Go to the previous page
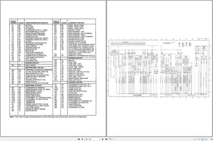This screenshot has height=141, width=213. point(82,139)
